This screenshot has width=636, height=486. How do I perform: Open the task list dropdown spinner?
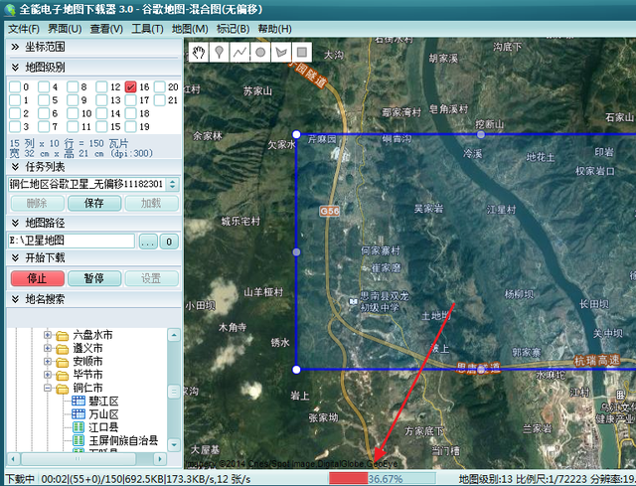tap(173, 184)
